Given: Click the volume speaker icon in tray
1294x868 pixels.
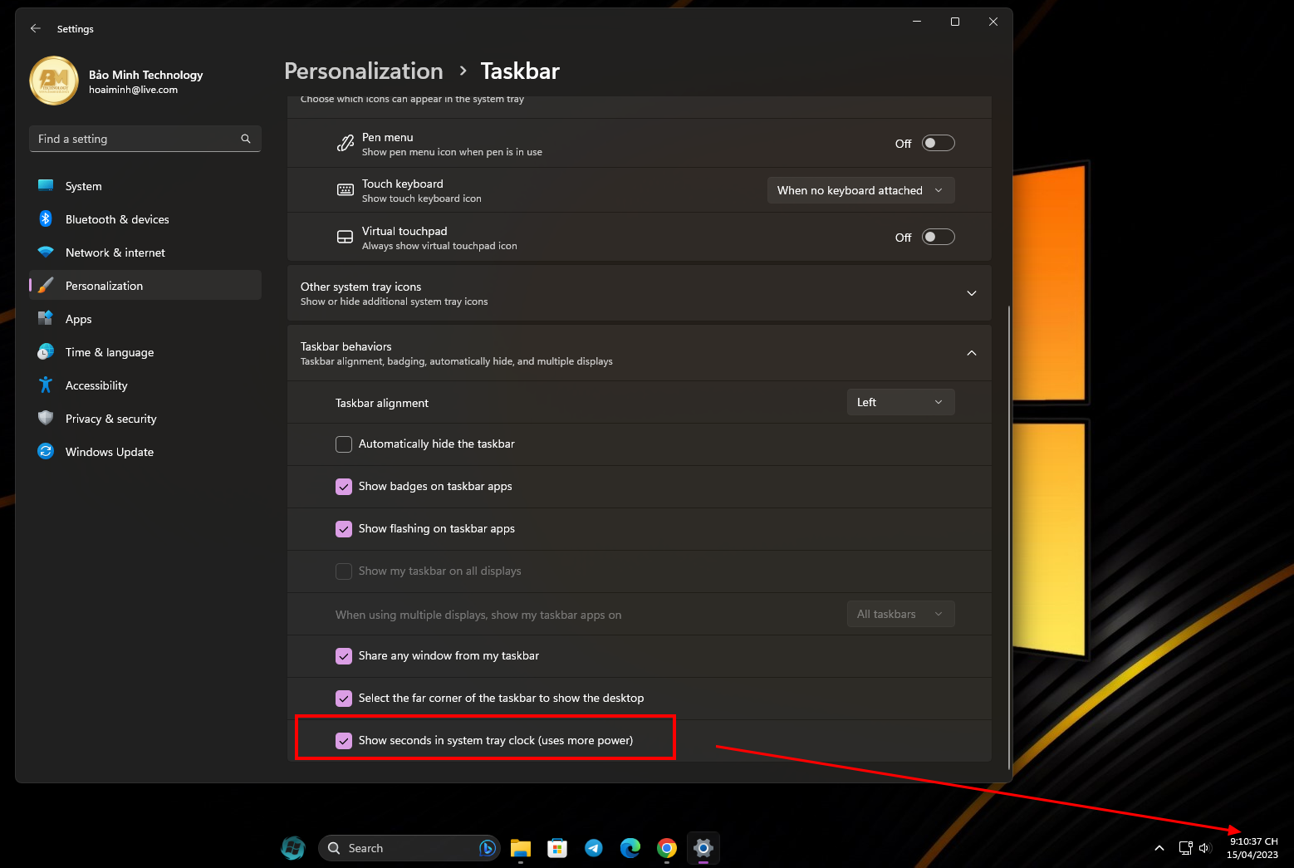Looking at the screenshot, I should (x=1205, y=848).
